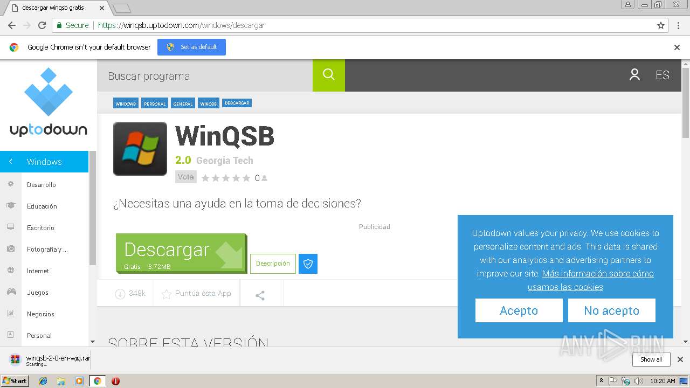Open the media player taskbar icon
Screen dimensions: 690x388
coord(79,381)
